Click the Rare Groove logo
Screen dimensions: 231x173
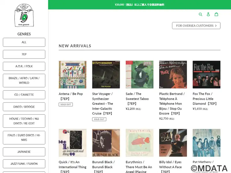tap(24, 15)
